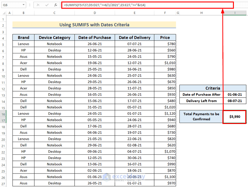Select column F header
248x187 pixels.
pyautogui.click(x=165, y=13)
